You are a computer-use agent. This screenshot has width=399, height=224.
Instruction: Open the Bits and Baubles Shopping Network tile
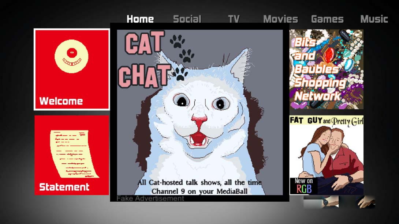[326, 69]
